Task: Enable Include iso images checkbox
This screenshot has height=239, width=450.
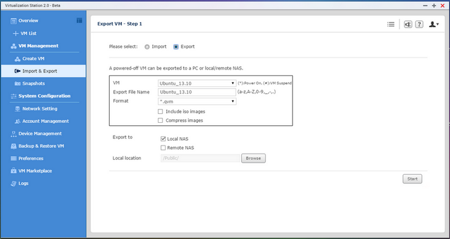Action: (x=160, y=111)
